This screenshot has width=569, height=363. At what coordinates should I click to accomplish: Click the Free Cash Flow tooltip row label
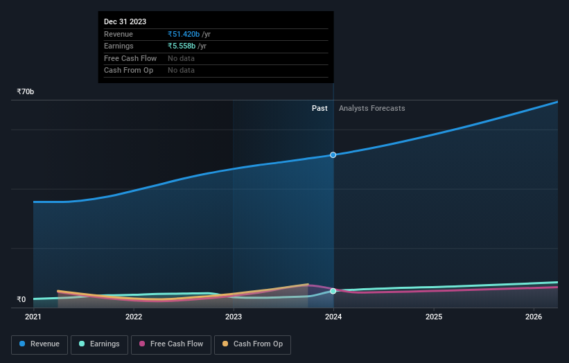coord(130,58)
